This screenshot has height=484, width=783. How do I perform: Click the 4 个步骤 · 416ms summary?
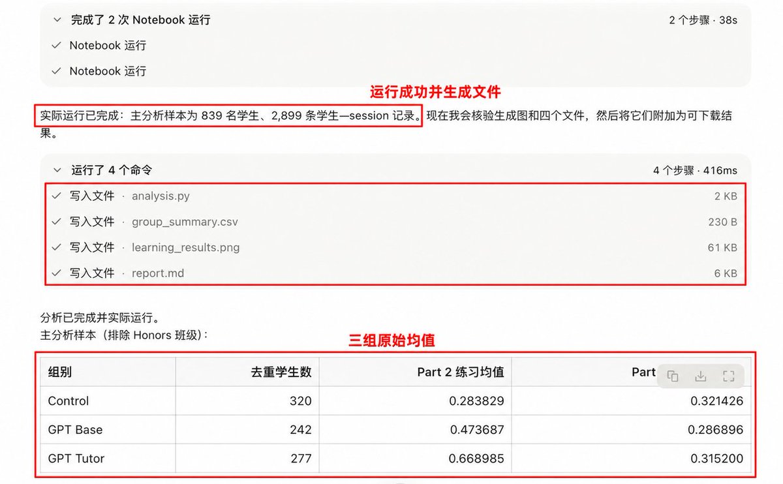(696, 170)
